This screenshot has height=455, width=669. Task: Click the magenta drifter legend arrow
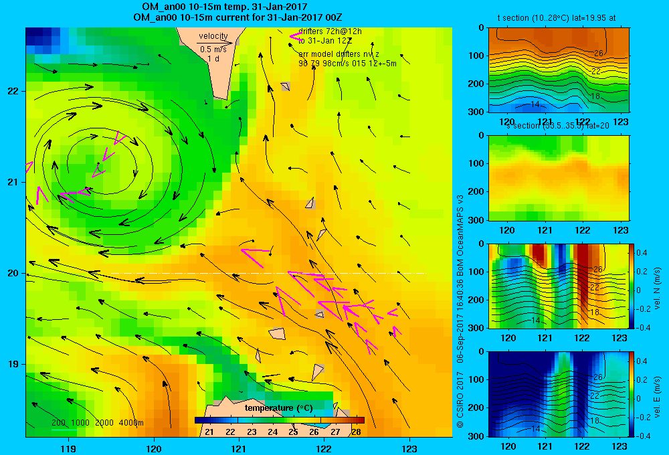296,37
